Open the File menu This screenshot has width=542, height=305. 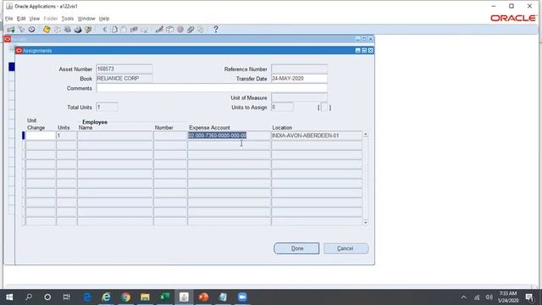coord(9,19)
